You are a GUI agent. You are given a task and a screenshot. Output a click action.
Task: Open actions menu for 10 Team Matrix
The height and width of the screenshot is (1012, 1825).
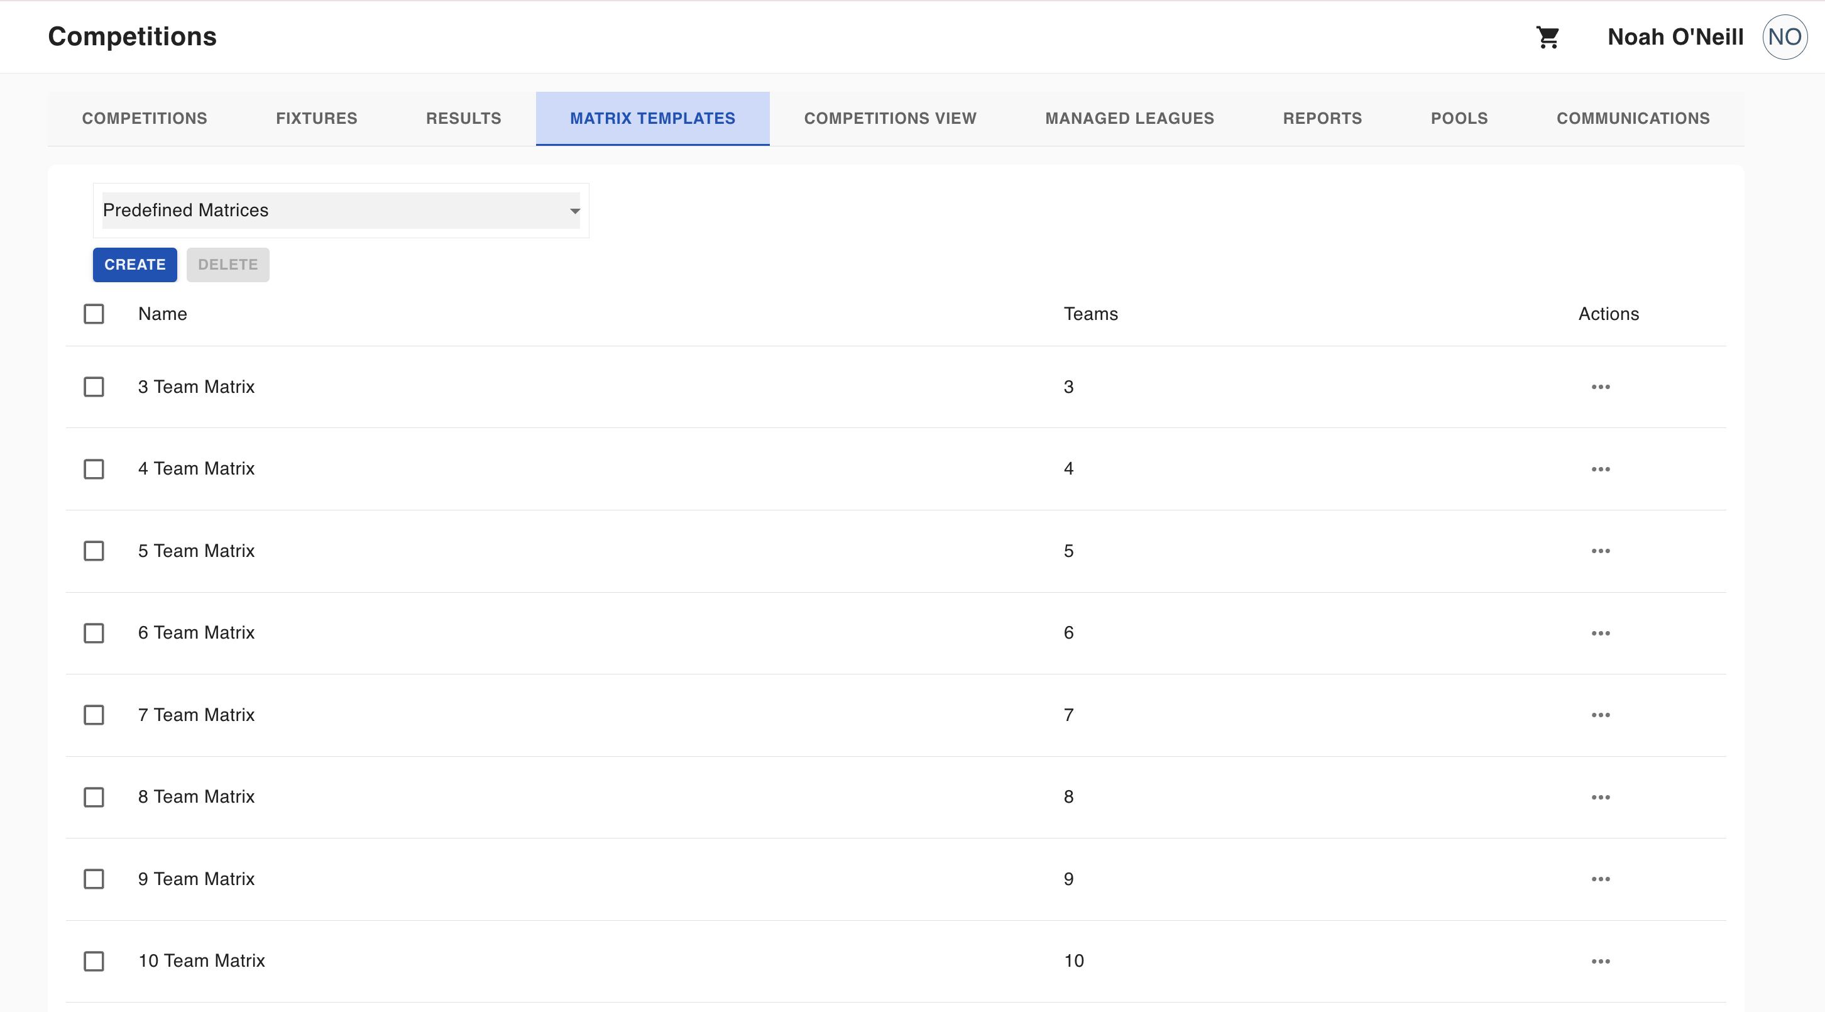pyautogui.click(x=1601, y=961)
